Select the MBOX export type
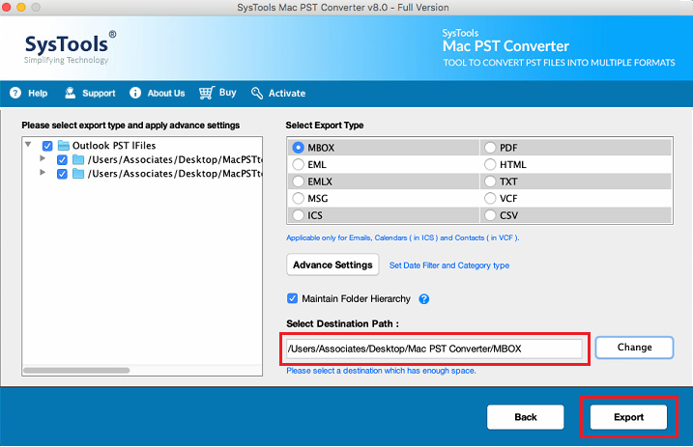Screen dimensions: 693x447 299,148
